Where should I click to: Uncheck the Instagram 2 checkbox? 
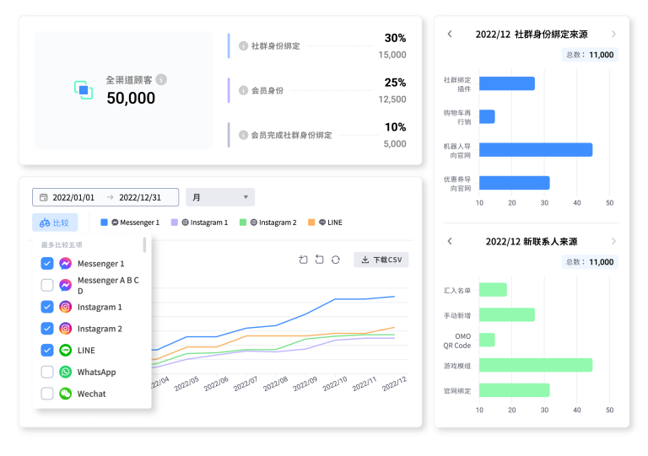47,329
